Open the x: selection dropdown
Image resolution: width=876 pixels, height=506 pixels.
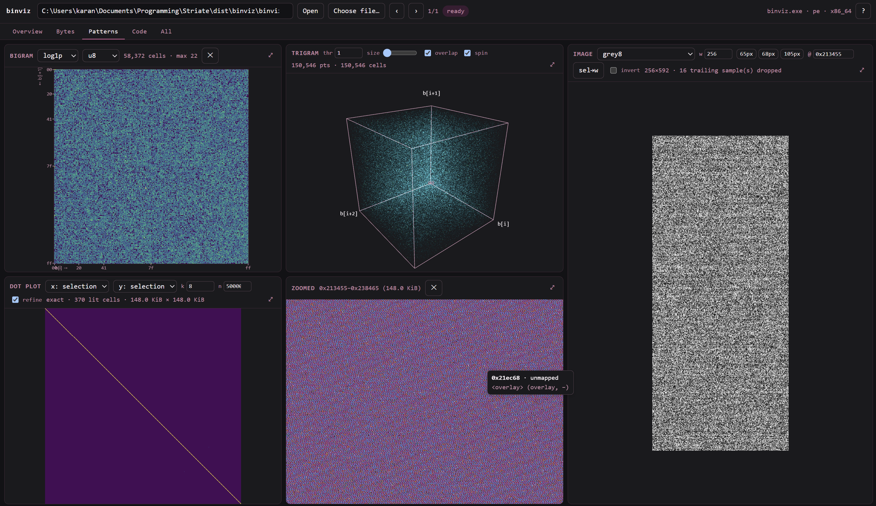click(x=77, y=286)
